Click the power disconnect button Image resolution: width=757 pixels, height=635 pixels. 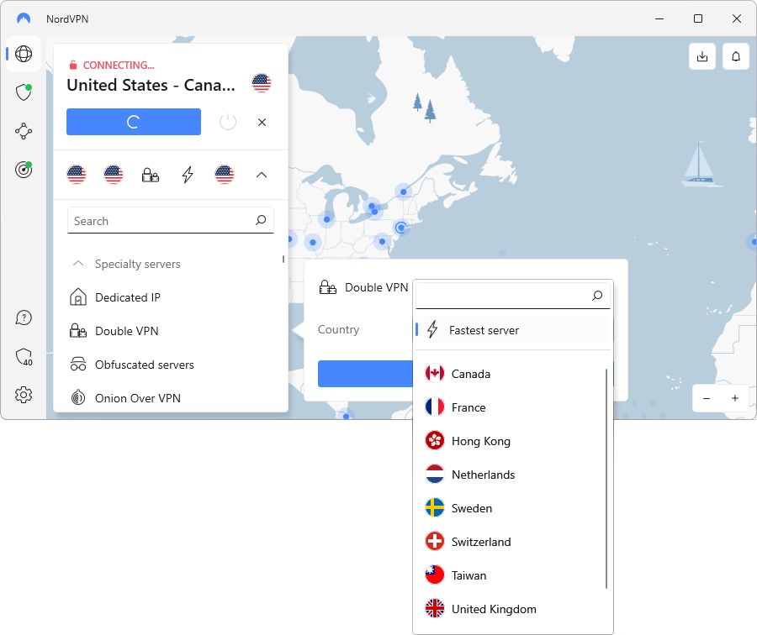coord(227,122)
